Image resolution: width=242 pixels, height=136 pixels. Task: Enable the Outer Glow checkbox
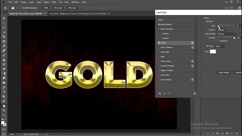pos(159,75)
